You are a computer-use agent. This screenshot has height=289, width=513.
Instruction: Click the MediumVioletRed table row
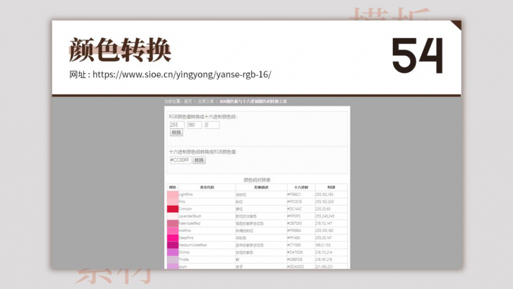tap(250, 245)
